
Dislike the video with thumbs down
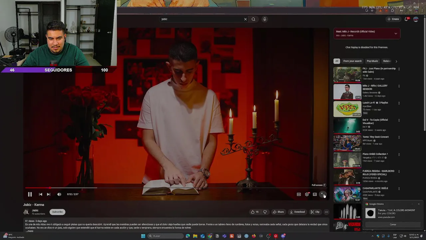point(265,212)
